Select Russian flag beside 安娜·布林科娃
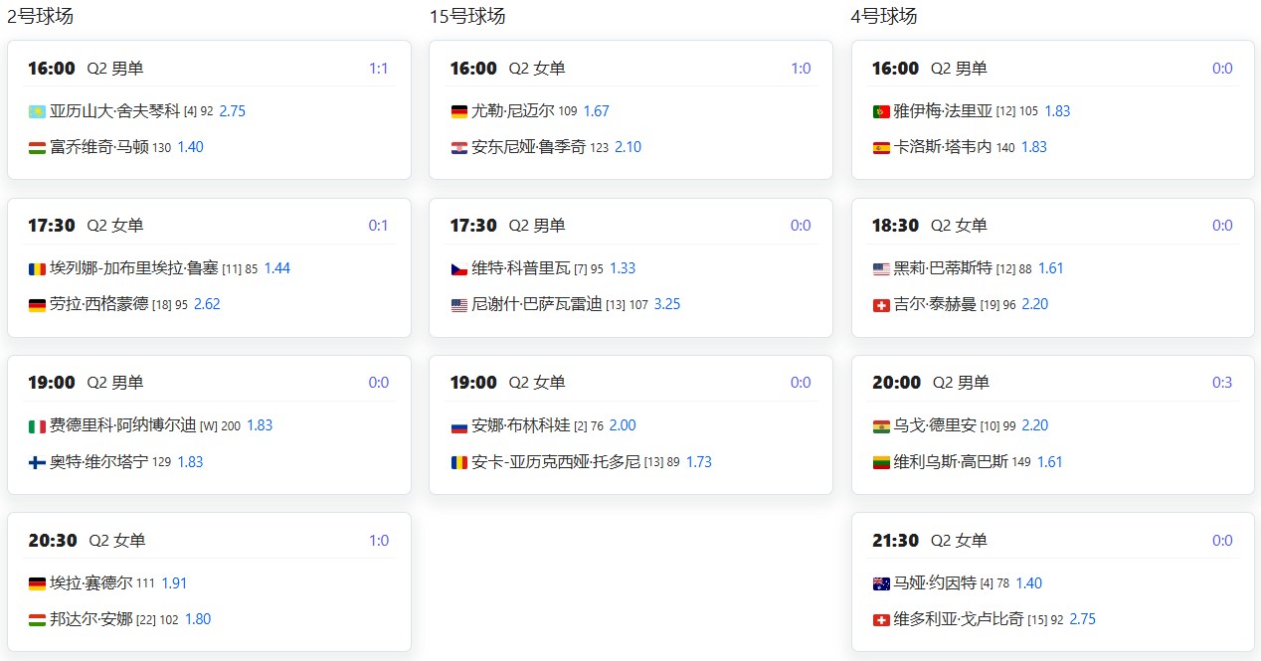The height and width of the screenshot is (661, 1261). tap(458, 426)
